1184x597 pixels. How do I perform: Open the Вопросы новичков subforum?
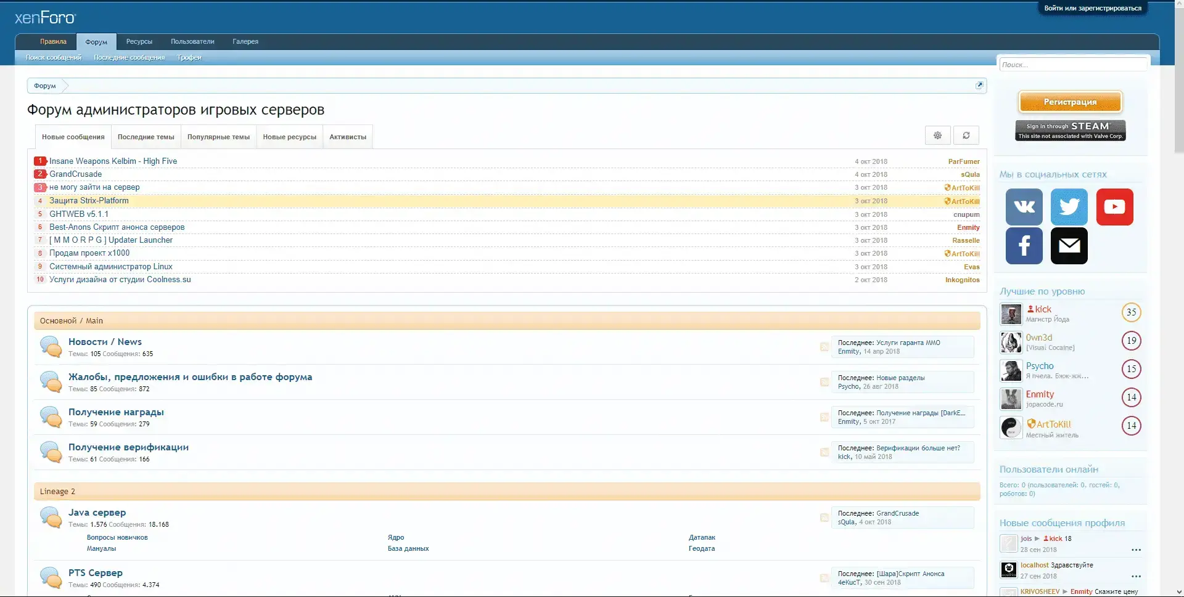pos(117,537)
